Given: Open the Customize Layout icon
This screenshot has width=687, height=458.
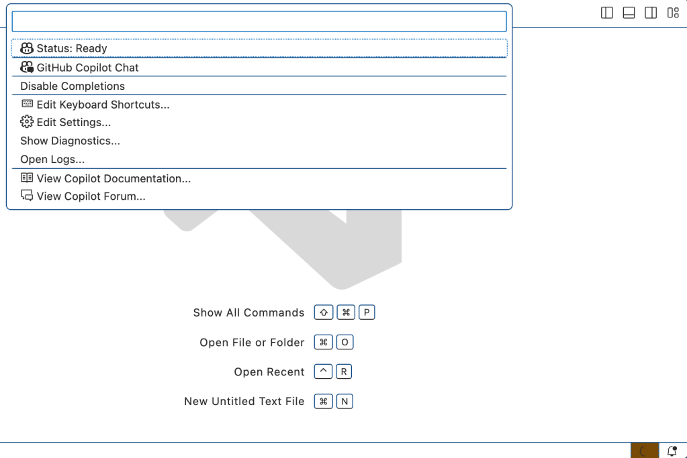Looking at the screenshot, I should point(672,12).
